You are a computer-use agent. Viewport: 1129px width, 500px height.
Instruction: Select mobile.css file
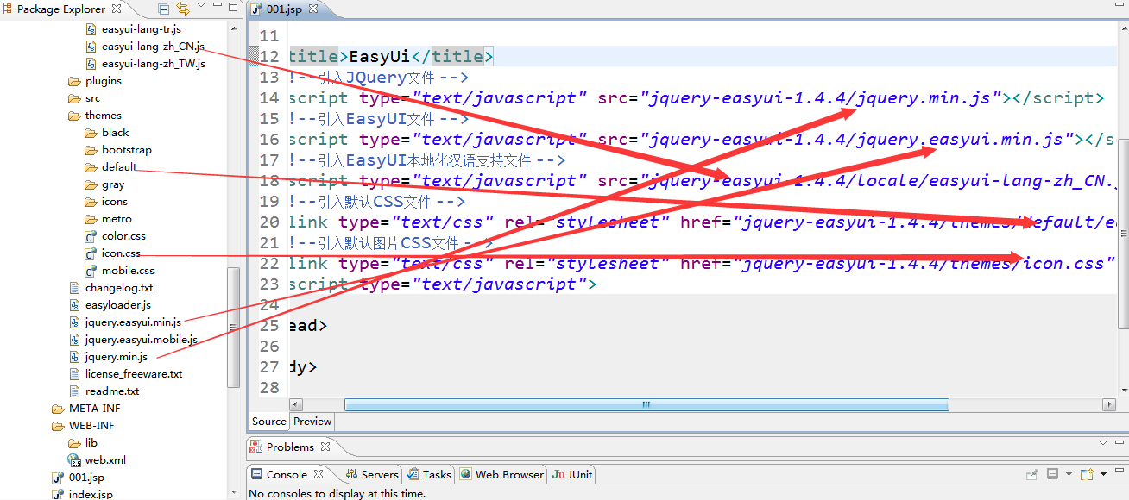(x=120, y=270)
